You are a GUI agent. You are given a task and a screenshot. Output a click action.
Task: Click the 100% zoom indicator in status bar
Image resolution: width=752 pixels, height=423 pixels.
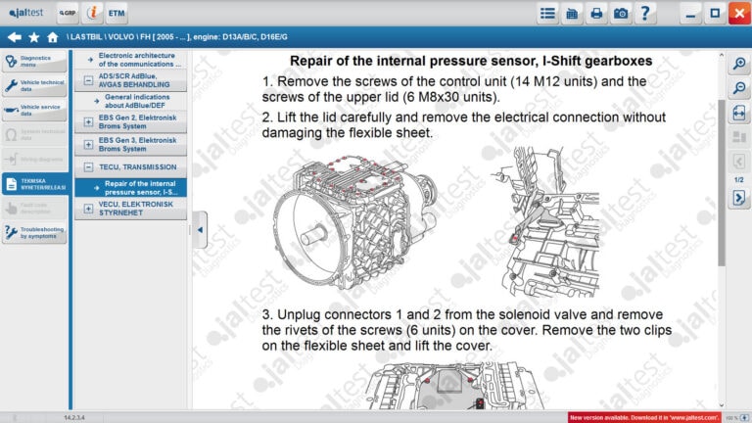(731, 418)
